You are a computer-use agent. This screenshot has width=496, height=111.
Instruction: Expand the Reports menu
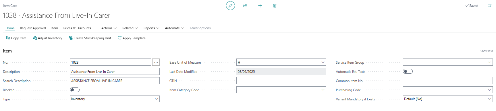click(151, 28)
